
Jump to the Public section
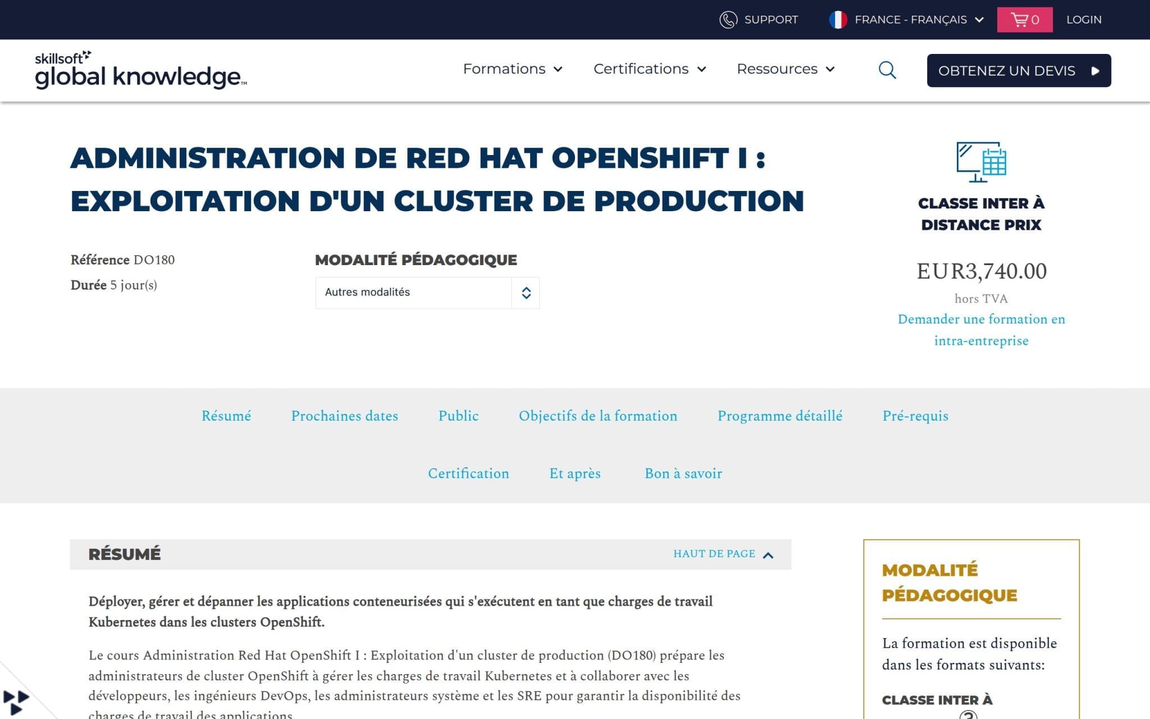point(458,416)
